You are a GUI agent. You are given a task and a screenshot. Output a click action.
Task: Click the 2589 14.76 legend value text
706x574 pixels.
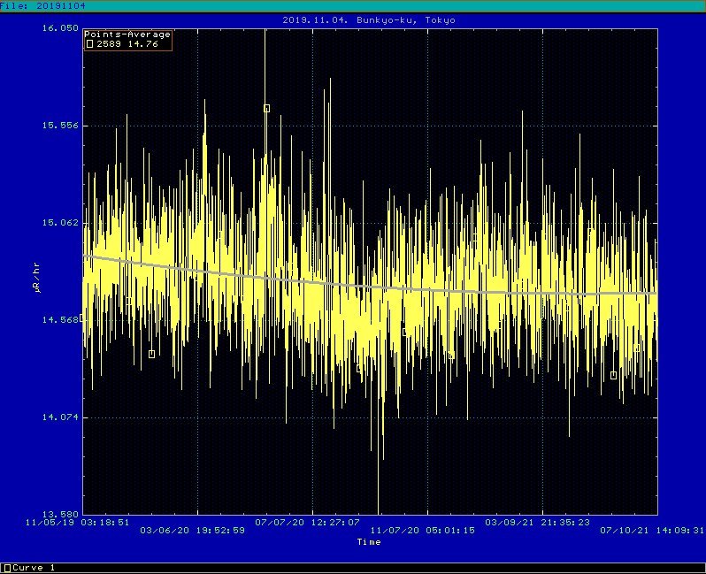127,43
